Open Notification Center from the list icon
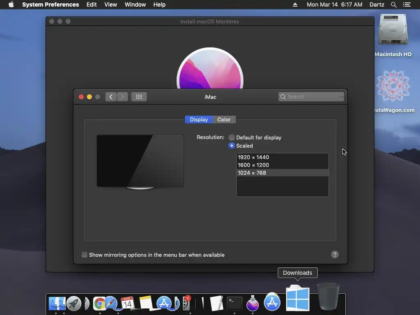The image size is (420, 315). (x=406, y=5)
